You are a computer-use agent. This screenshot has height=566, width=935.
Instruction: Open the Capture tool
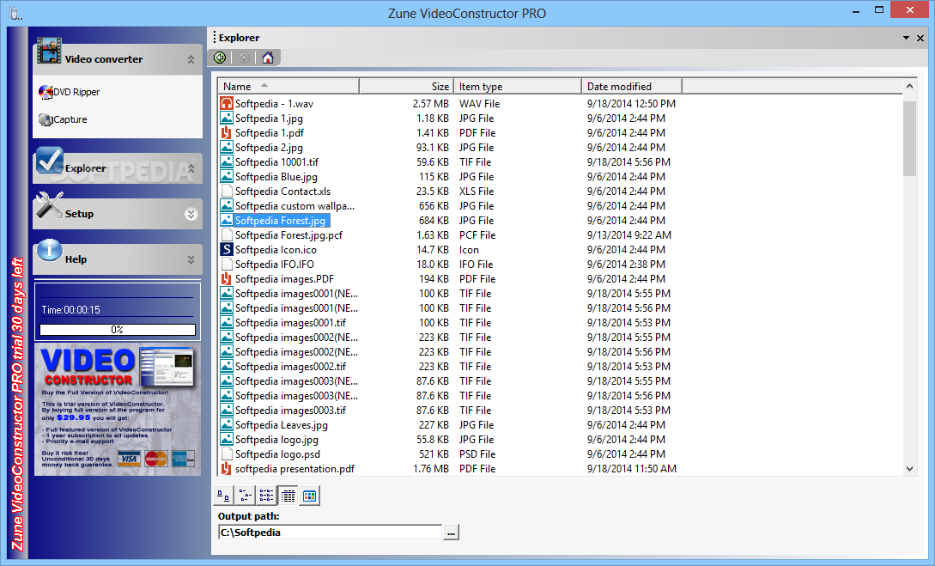coord(64,119)
